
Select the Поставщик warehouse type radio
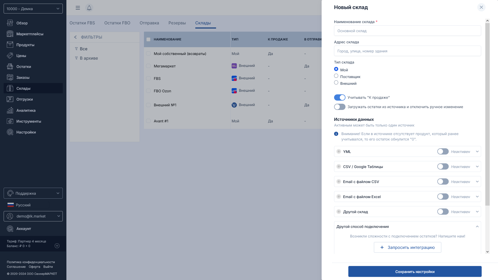tap(336, 76)
